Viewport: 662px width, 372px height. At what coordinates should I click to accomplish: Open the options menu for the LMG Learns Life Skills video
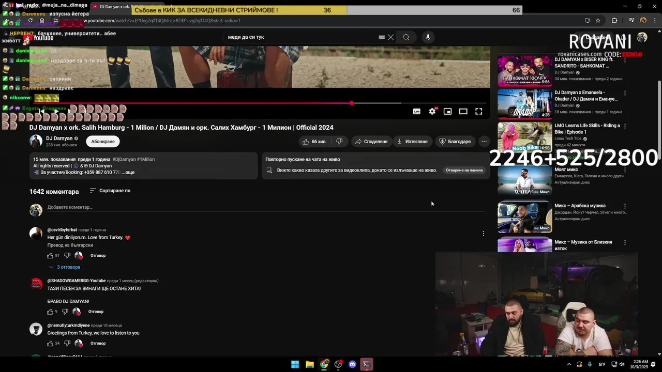coord(625,126)
